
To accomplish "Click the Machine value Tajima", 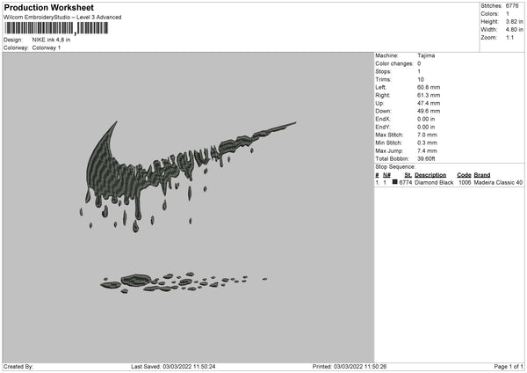I will [x=426, y=55].
